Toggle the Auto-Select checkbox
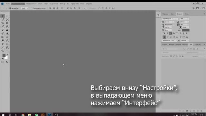Screen dimensions: 206x116 point(10,8)
